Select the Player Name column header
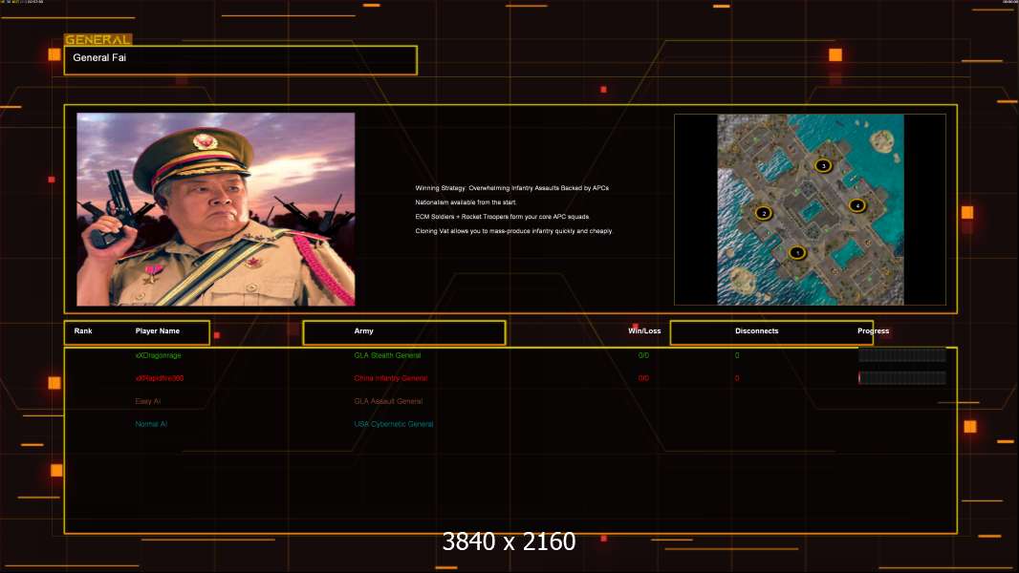This screenshot has height=573, width=1019. click(x=158, y=331)
